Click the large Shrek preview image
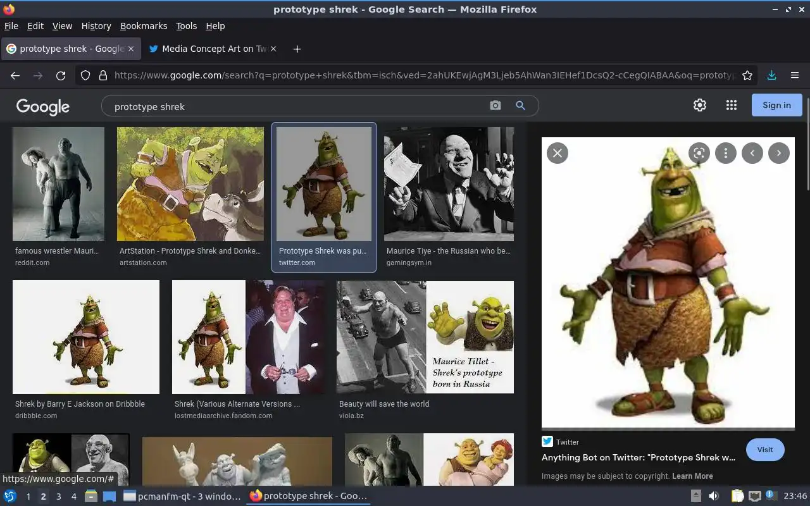Screen dimensions: 810x506 pyautogui.click(x=668, y=283)
